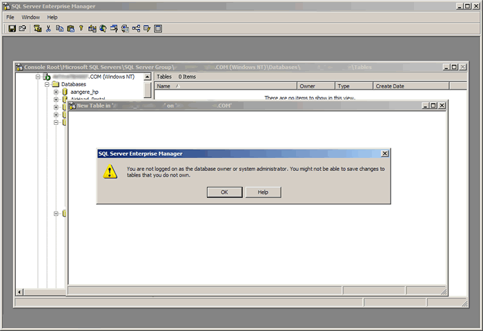The width and height of the screenshot is (483, 331).
Task: Click the toolbar icon showing two pencil cups
Action: tap(92, 29)
